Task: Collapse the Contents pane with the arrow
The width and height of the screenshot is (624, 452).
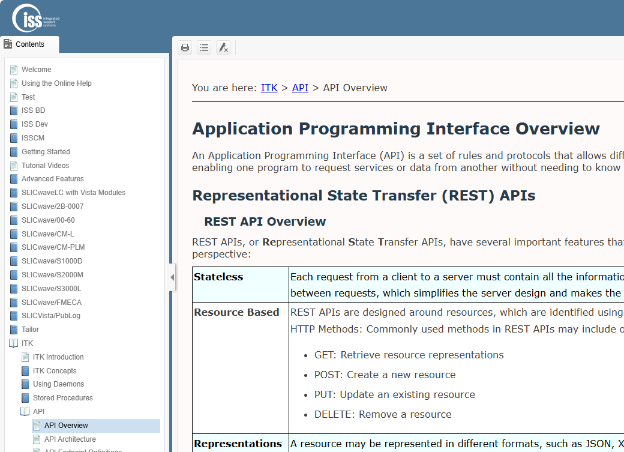Action: (x=172, y=277)
